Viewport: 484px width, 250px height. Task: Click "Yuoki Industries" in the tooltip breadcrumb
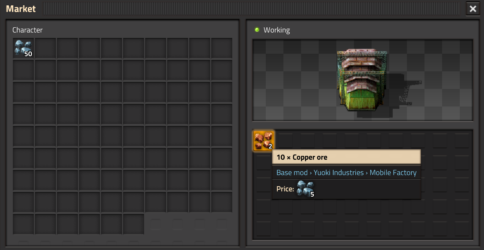point(339,173)
